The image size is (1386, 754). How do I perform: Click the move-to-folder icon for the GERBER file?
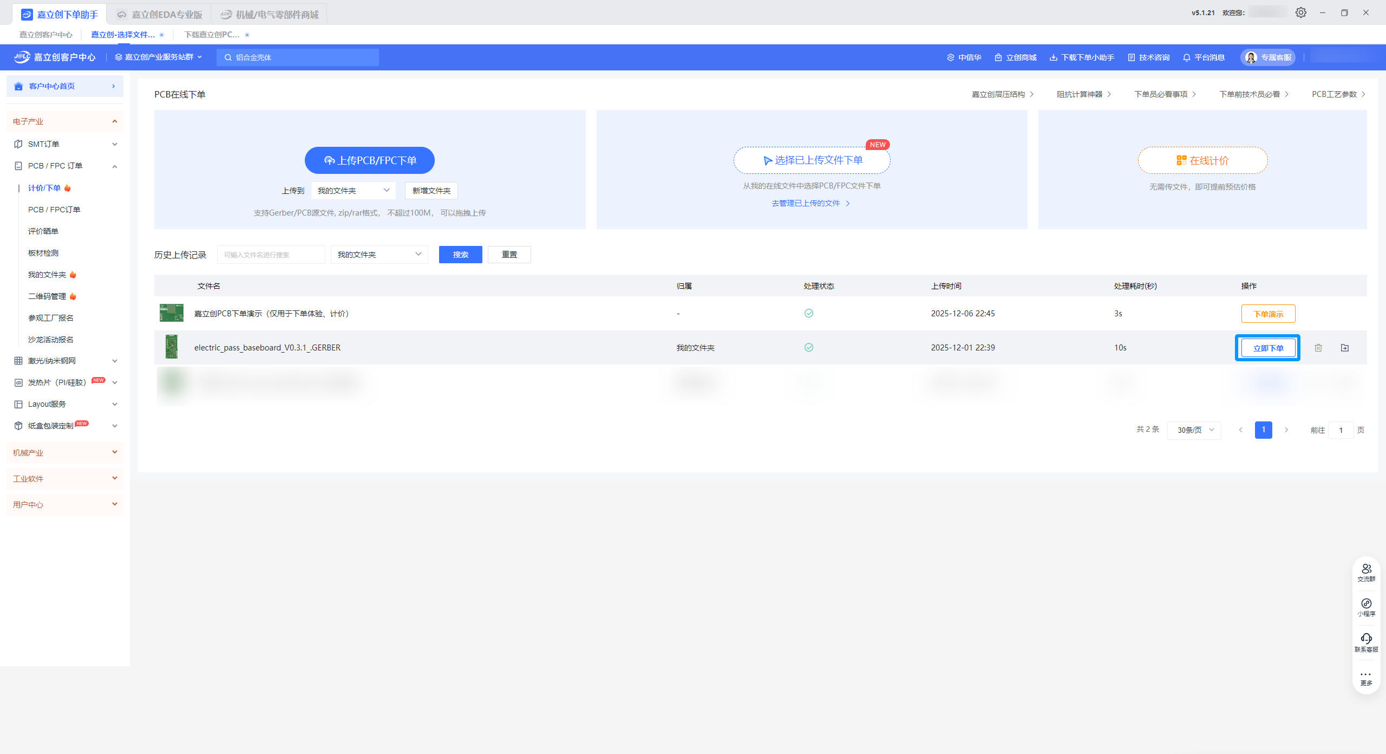(x=1344, y=348)
